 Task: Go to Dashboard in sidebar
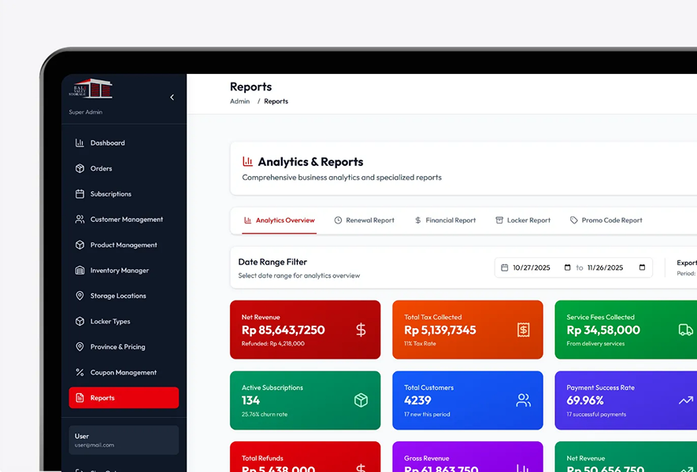(124, 143)
